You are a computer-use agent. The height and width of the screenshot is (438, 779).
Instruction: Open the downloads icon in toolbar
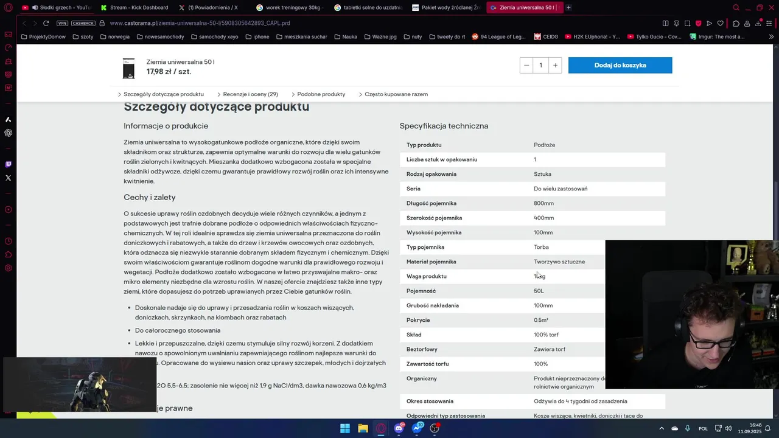click(758, 23)
